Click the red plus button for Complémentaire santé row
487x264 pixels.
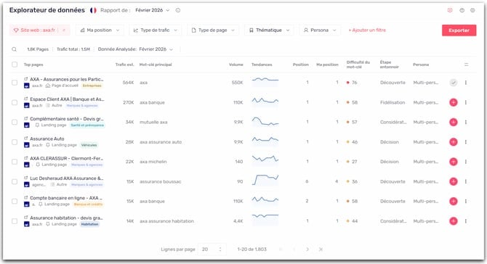click(x=454, y=122)
